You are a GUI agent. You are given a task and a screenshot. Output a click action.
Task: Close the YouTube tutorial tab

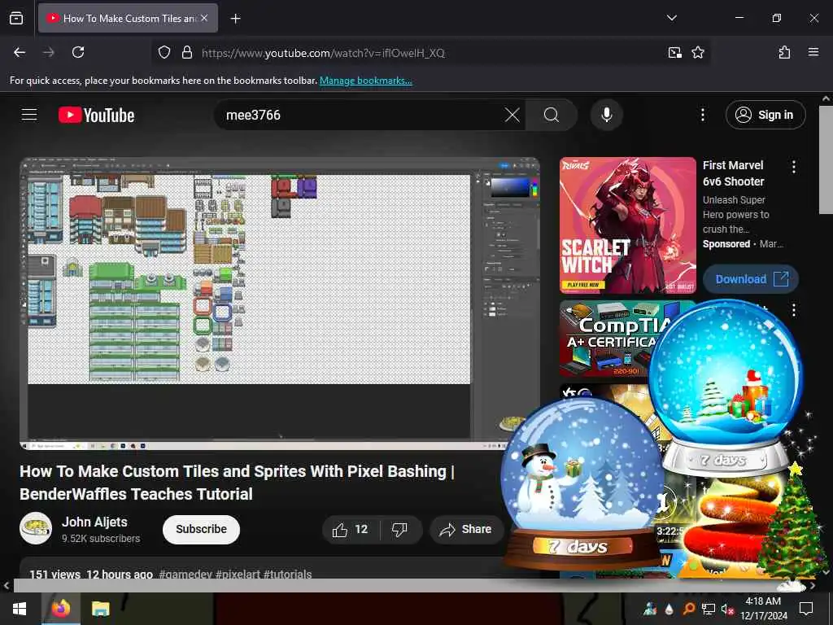204,18
